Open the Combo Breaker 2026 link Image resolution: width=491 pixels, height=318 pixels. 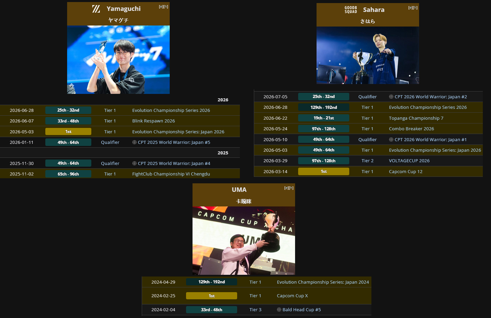(412, 129)
